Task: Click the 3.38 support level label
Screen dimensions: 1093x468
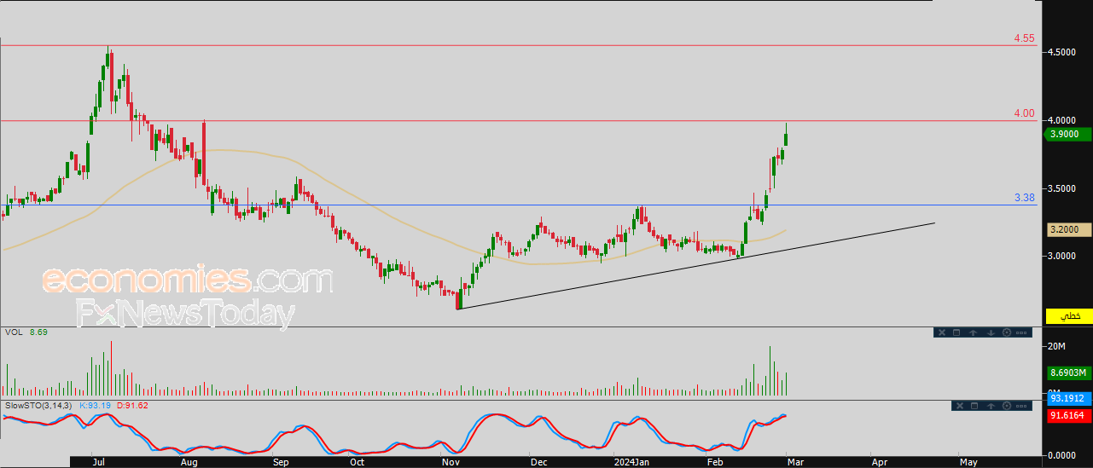Action: coord(1024,198)
